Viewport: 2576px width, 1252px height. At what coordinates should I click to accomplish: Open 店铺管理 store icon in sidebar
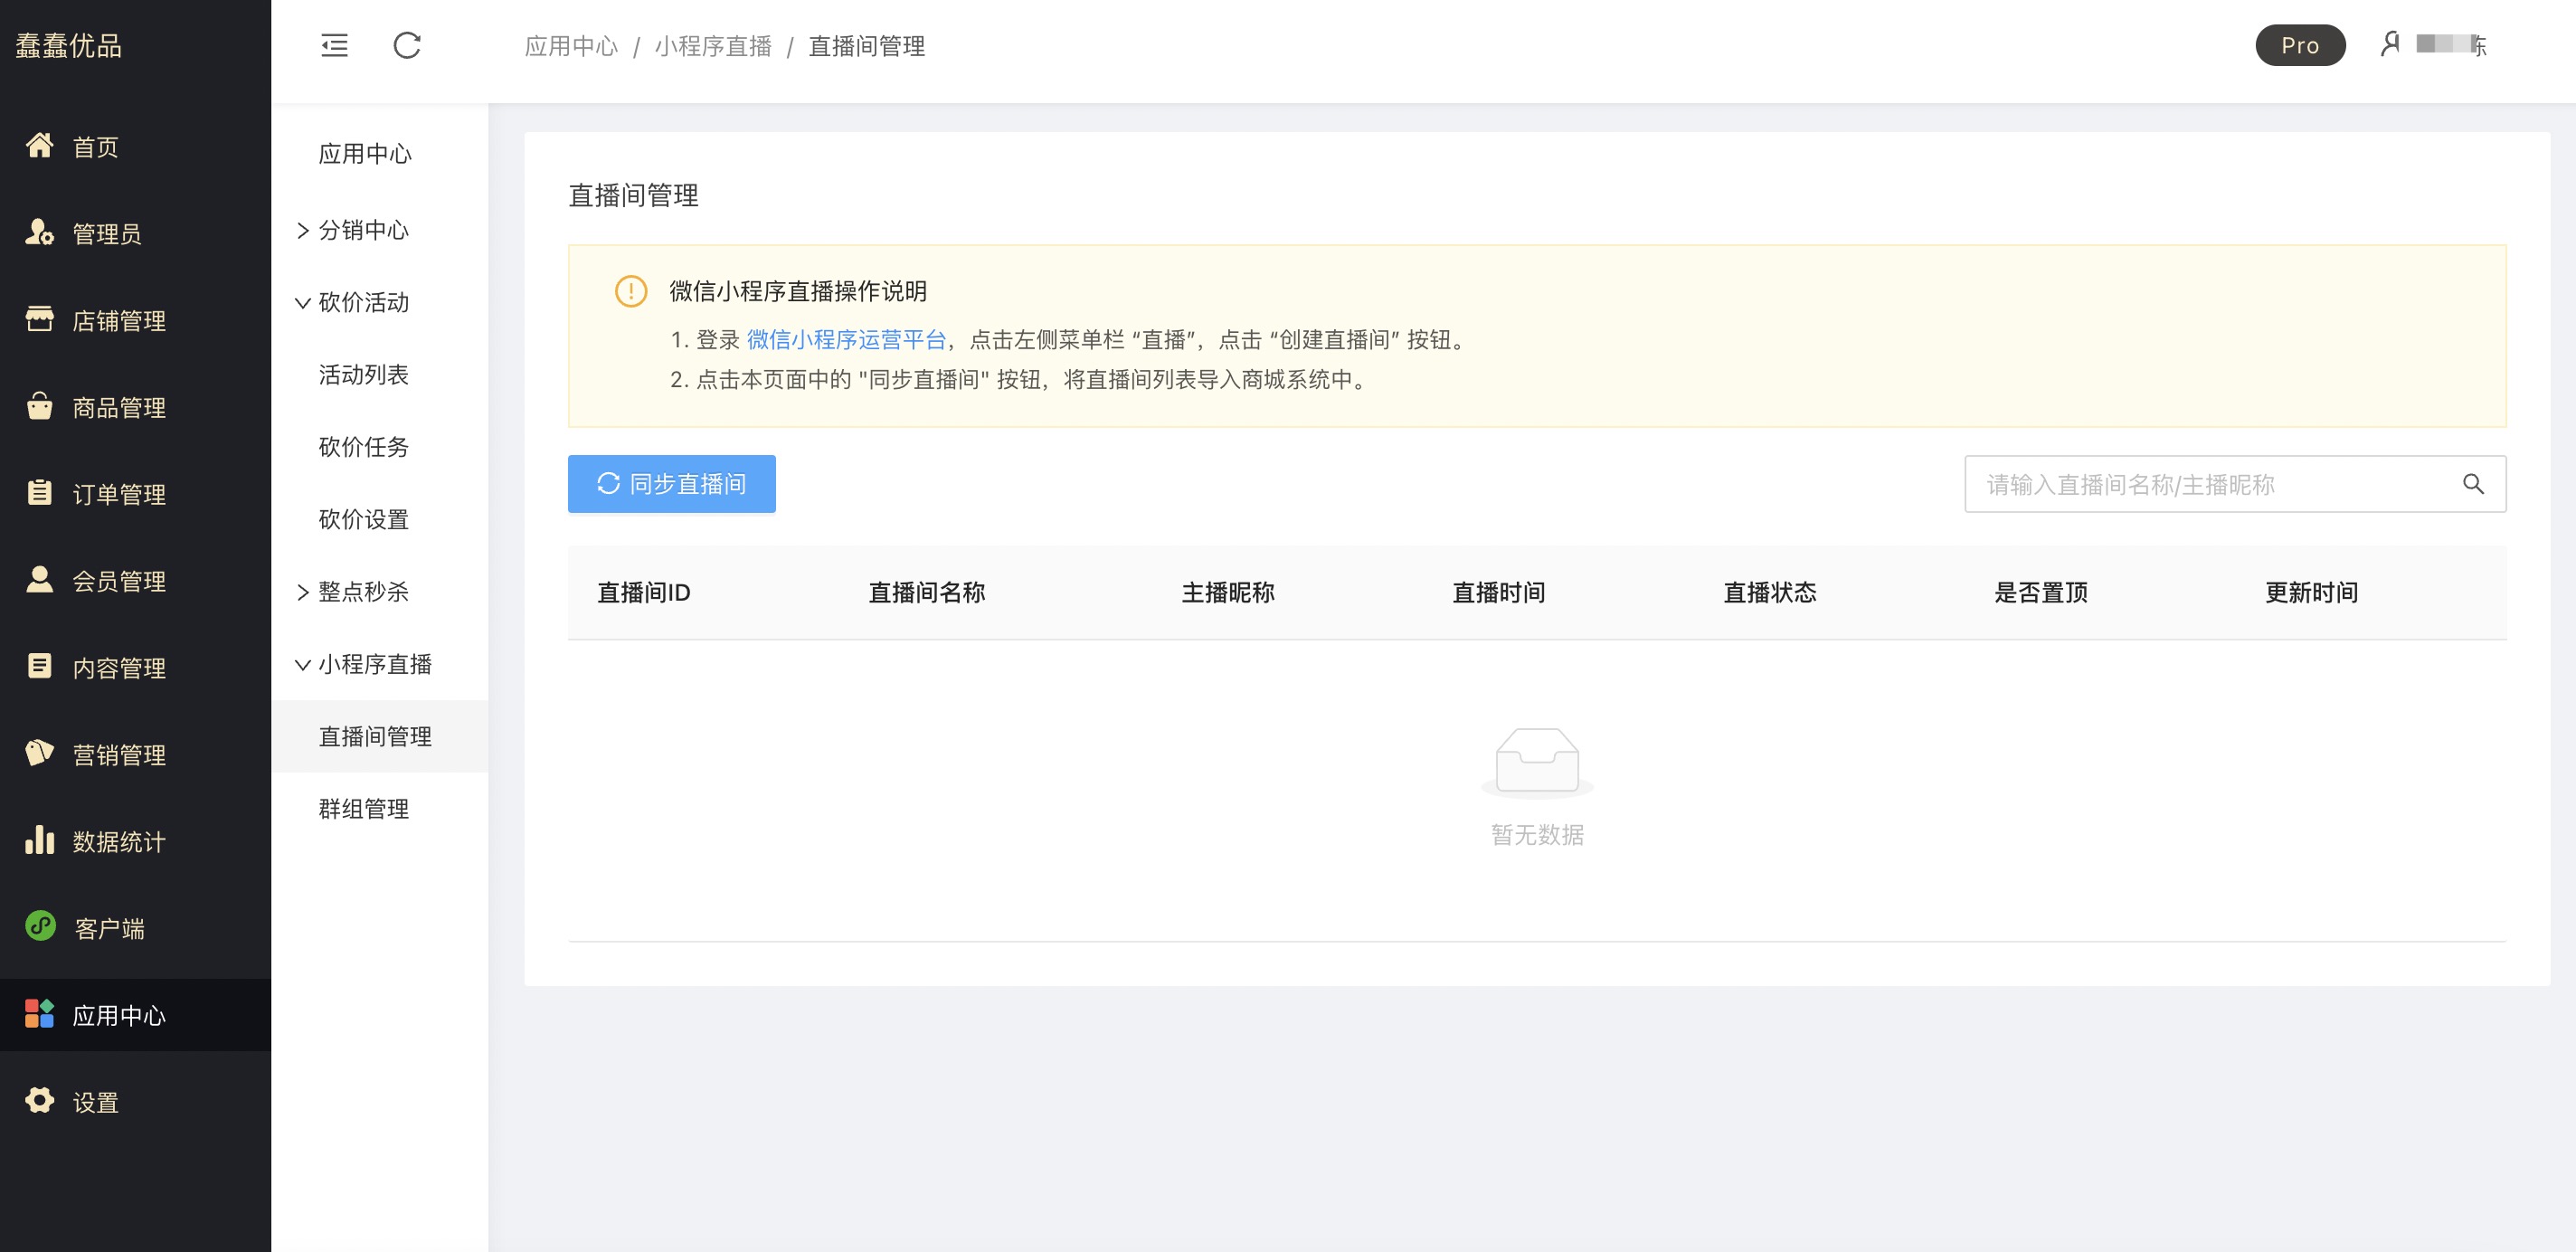pyautogui.click(x=40, y=320)
